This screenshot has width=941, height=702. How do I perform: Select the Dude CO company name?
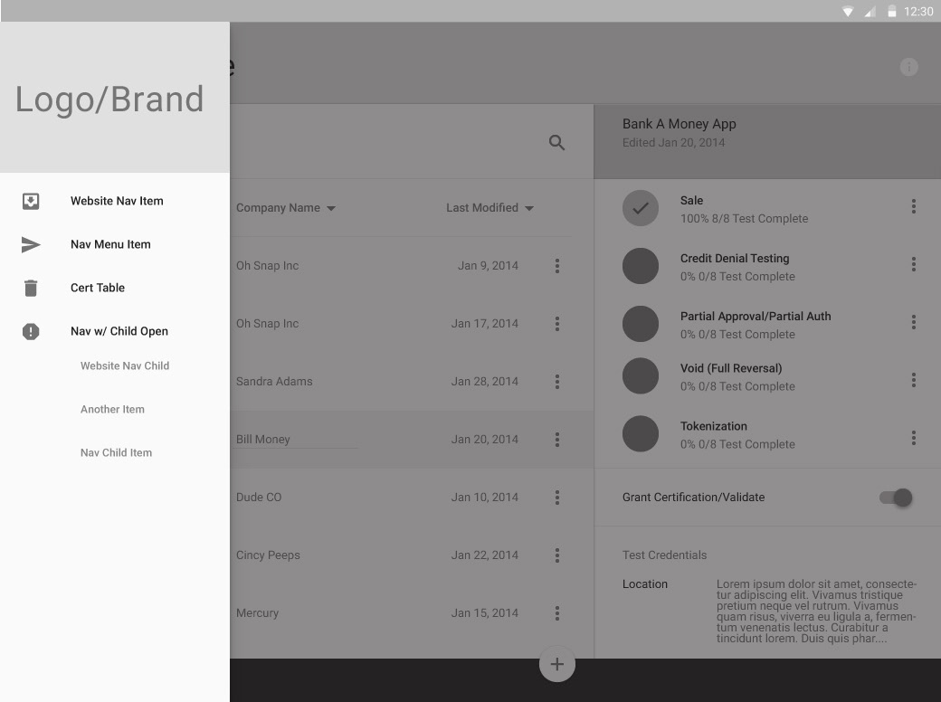259,498
